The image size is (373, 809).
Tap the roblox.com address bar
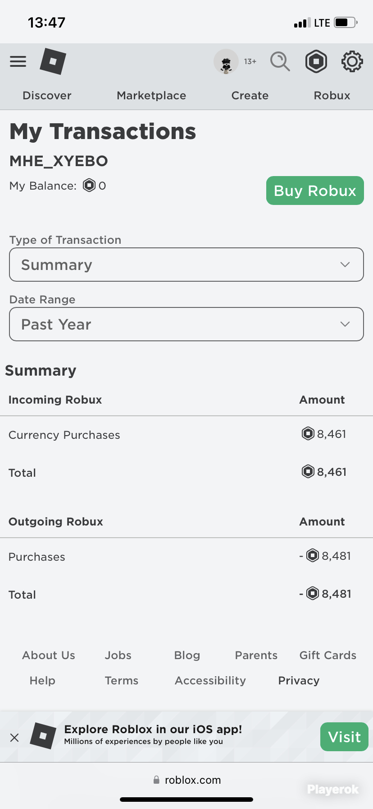[186, 780]
